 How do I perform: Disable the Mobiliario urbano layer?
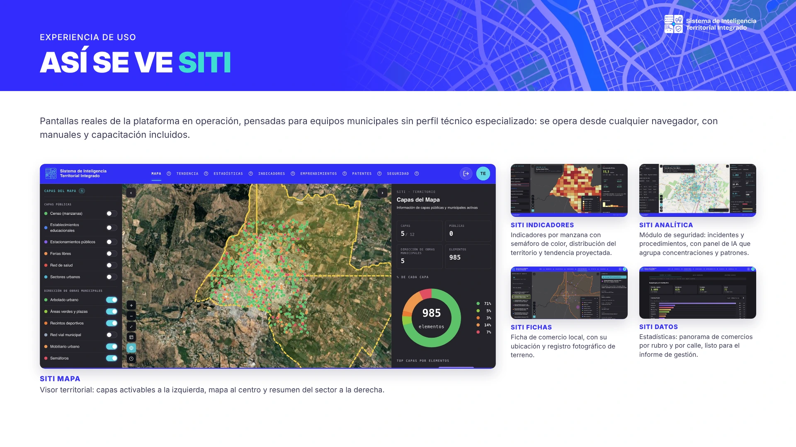[112, 346]
